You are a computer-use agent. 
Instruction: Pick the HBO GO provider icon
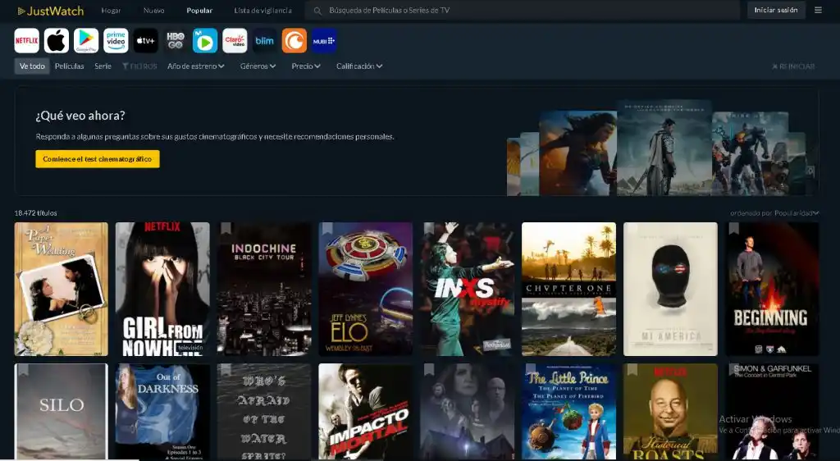click(x=176, y=41)
